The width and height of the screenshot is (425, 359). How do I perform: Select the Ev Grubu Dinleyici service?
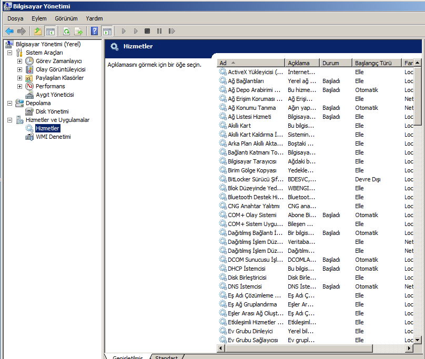(x=316, y=331)
